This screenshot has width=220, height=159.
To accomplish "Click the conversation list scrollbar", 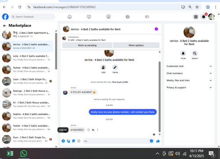I will click(x=56, y=51).
